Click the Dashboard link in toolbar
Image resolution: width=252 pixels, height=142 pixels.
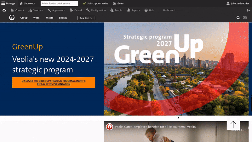pyautogui.click(x=169, y=10)
